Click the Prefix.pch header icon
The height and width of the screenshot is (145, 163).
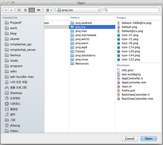point(118,90)
